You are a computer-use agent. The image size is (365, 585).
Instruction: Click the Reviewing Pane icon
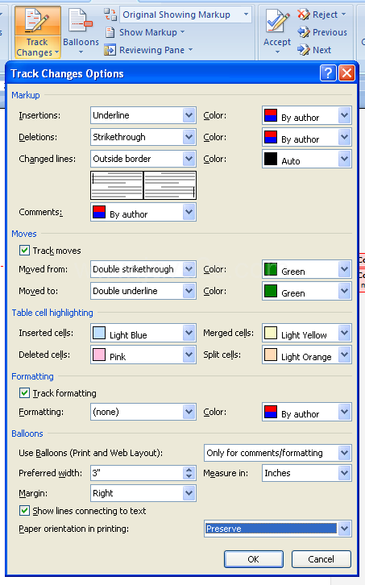coord(110,50)
